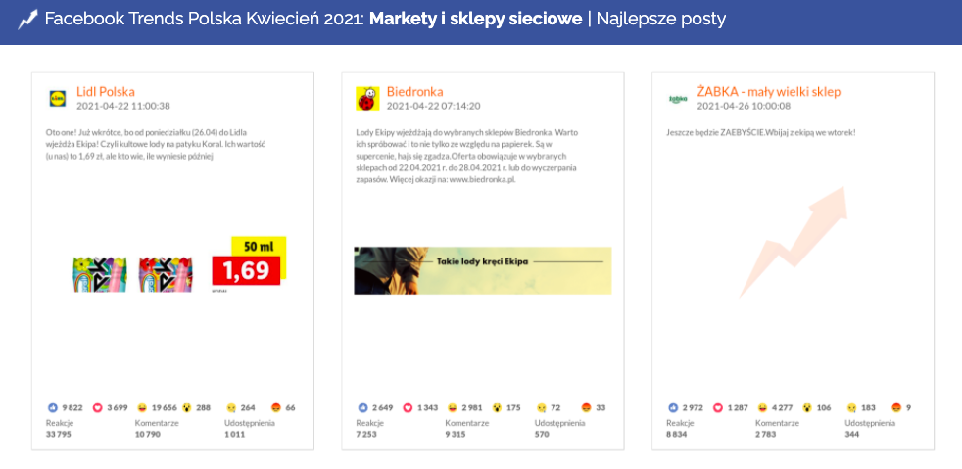
Task: Click the like reaction icon on Żabka post
Action: pos(673,406)
